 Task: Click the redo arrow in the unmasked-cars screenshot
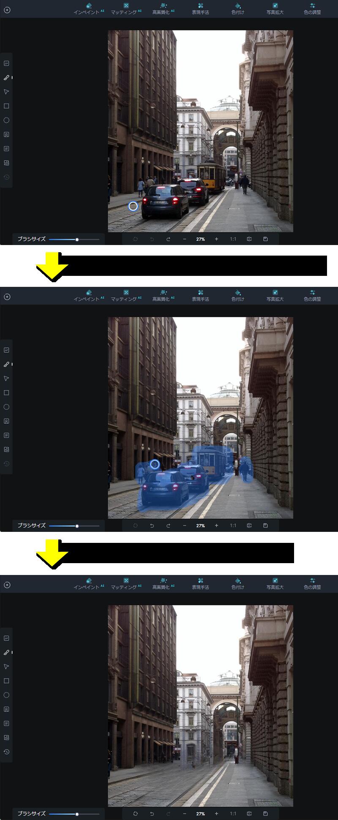tap(168, 239)
